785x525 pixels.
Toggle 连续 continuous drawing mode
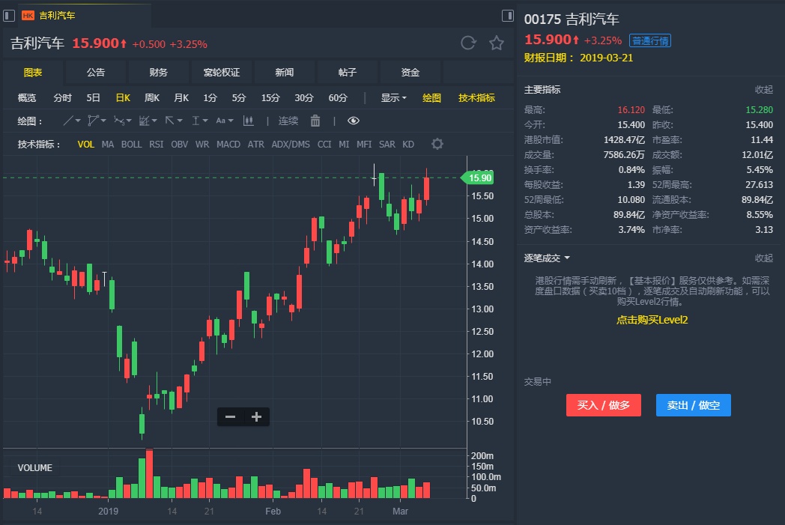click(288, 121)
